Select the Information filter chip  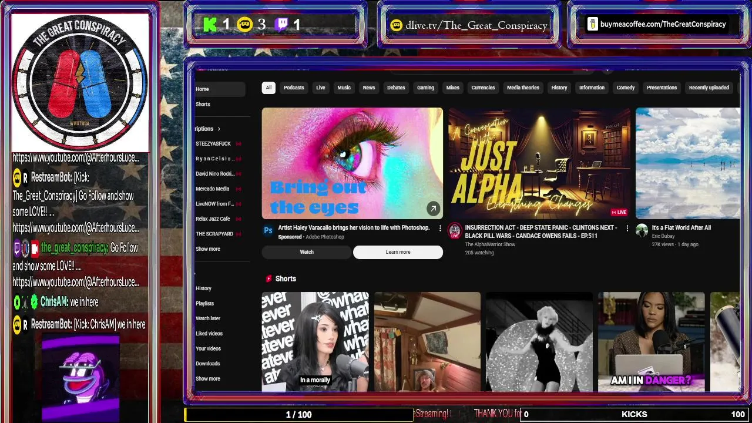(592, 88)
